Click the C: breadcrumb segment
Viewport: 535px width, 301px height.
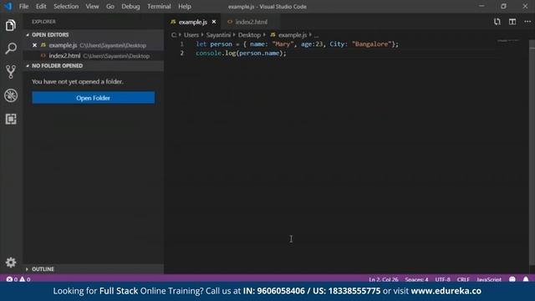pyautogui.click(x=174, y=35)
